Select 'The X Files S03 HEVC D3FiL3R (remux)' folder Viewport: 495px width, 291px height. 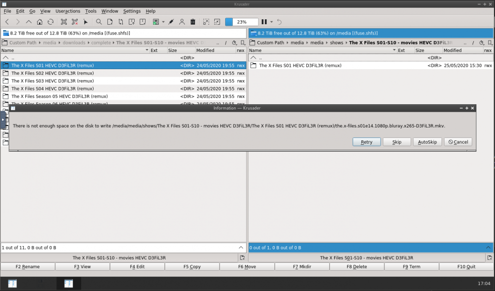click(x=123, y=81)
